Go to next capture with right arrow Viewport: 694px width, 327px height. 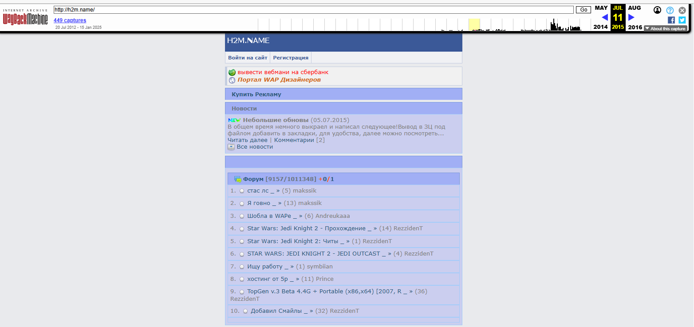click(631, 17)
